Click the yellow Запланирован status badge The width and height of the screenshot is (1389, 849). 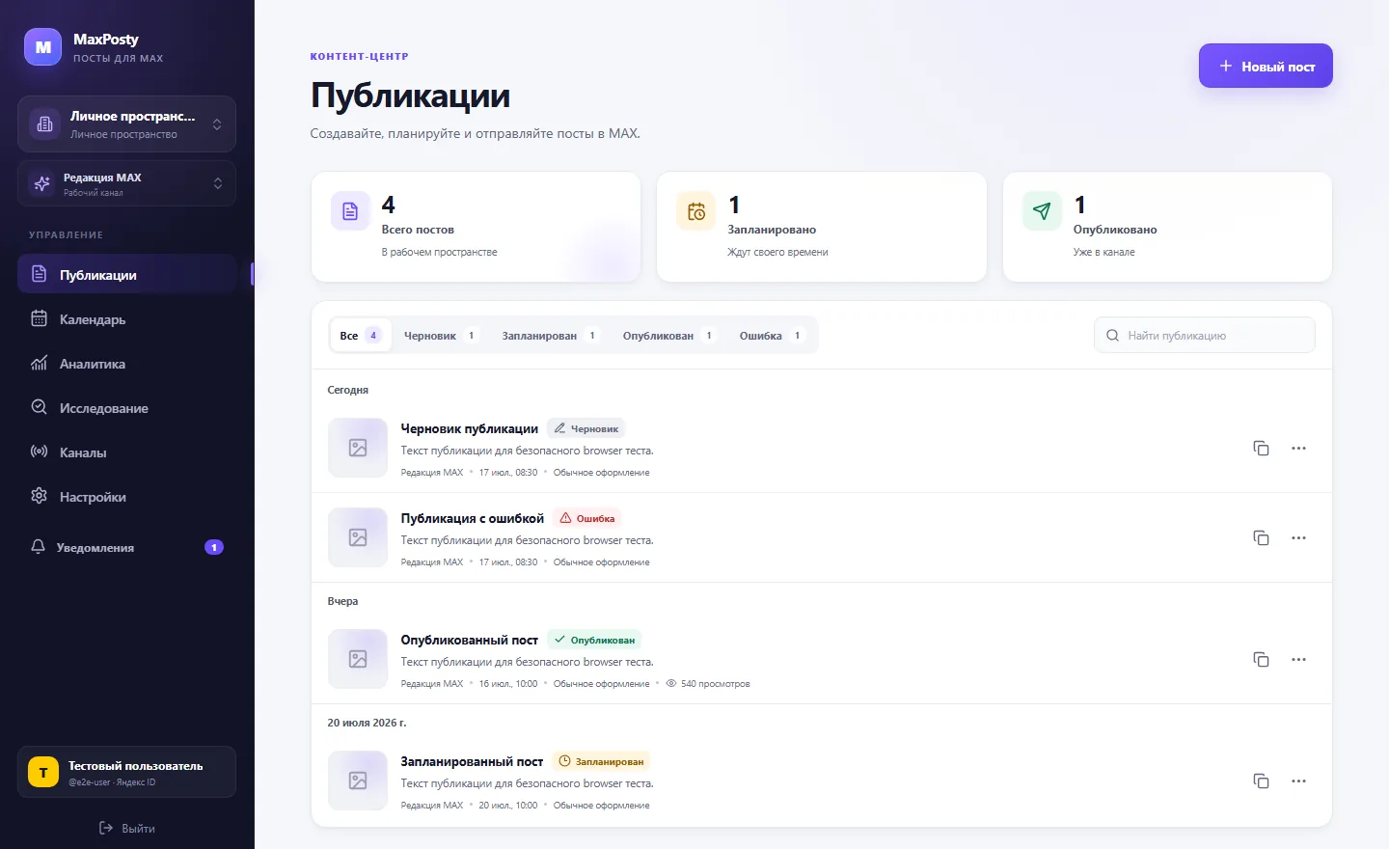pyautogui.click(x=601, y=761)
